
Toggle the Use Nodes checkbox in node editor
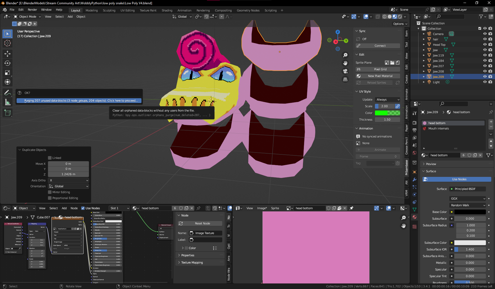click(x=83, y=208)
